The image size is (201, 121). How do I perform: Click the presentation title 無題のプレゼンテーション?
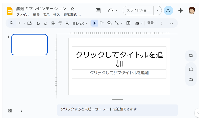pos(41,9)
